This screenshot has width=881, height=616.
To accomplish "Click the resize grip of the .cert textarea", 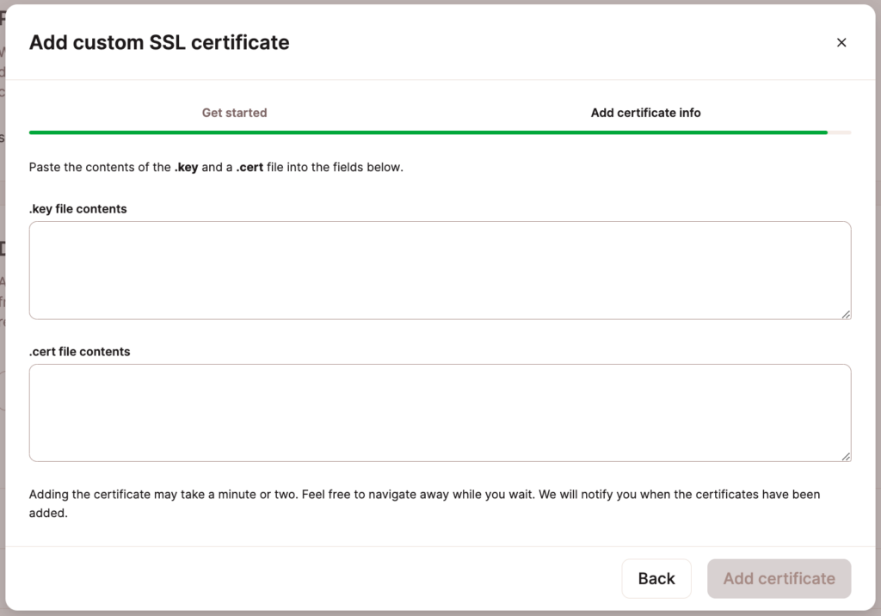I will tap(847, 458).
